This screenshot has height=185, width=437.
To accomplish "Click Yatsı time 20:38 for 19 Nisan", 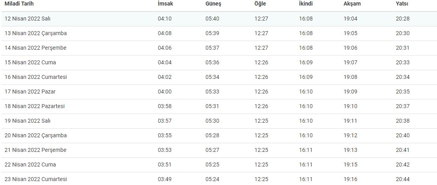I will coord(403,121).
